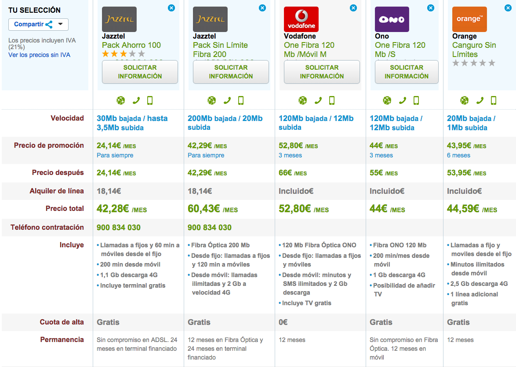
Task: Expand the Compartir dropdown arrow
Action: [61, 25]
